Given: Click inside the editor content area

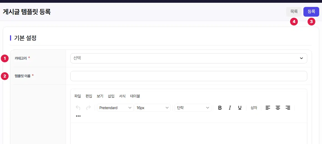Looking at the screenshot, I should (x=188, y=133).
